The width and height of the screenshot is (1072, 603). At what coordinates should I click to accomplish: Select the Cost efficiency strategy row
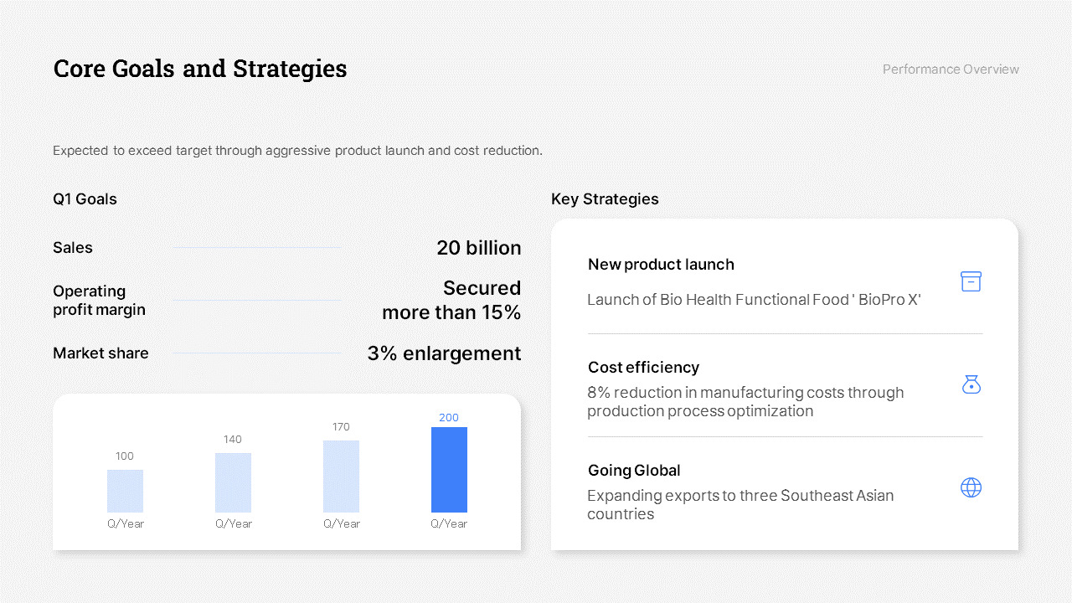[x=643, y=367]
